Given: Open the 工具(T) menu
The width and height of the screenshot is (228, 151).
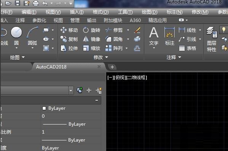Looking at the screenshot, I should coord(125,12).
